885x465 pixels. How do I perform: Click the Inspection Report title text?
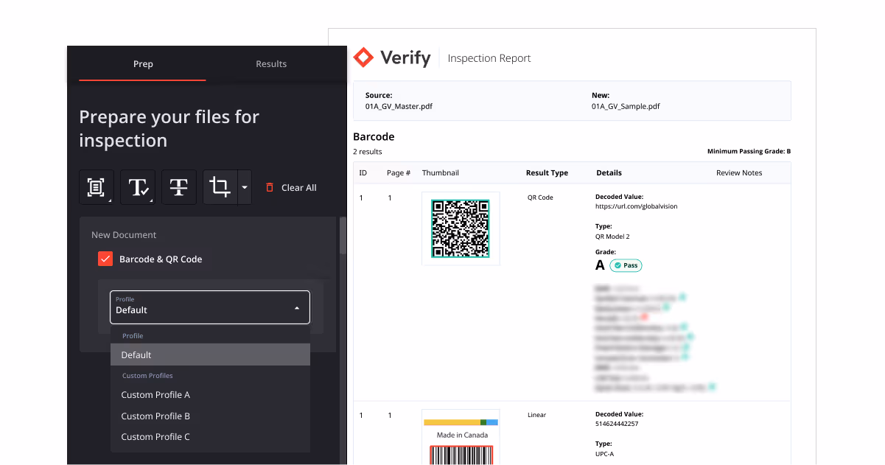pyautogui.click(x=489, y=58)
